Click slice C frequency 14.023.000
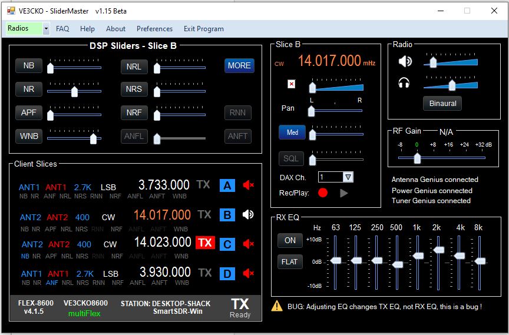The image size is (509, 335). pos(163,242)
